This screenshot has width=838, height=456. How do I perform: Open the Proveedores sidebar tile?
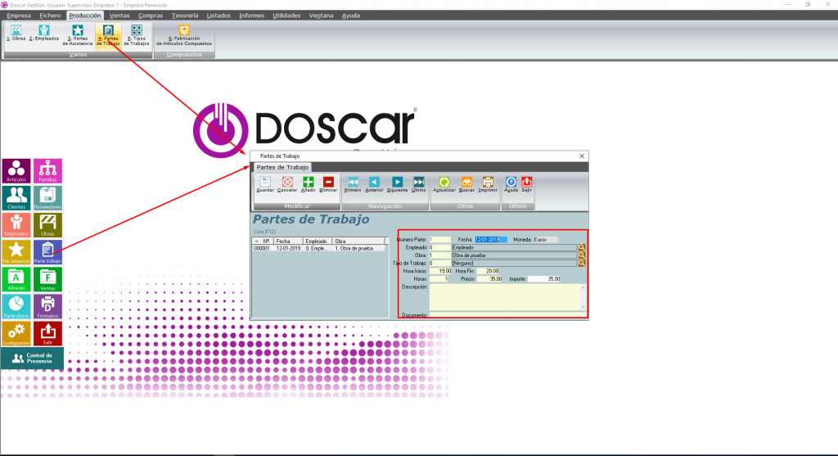tap(47, 198)
